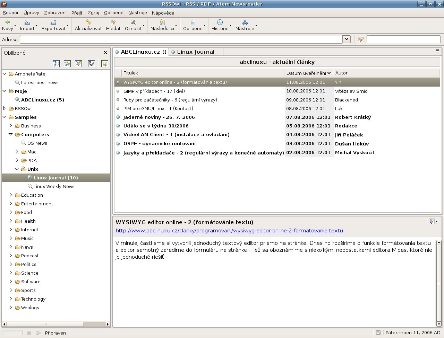Viewport: 444px width, 338px height.
Task: Click the Oblíbené panel horizontal scrollbar thumb
Action: coord(45,324)
